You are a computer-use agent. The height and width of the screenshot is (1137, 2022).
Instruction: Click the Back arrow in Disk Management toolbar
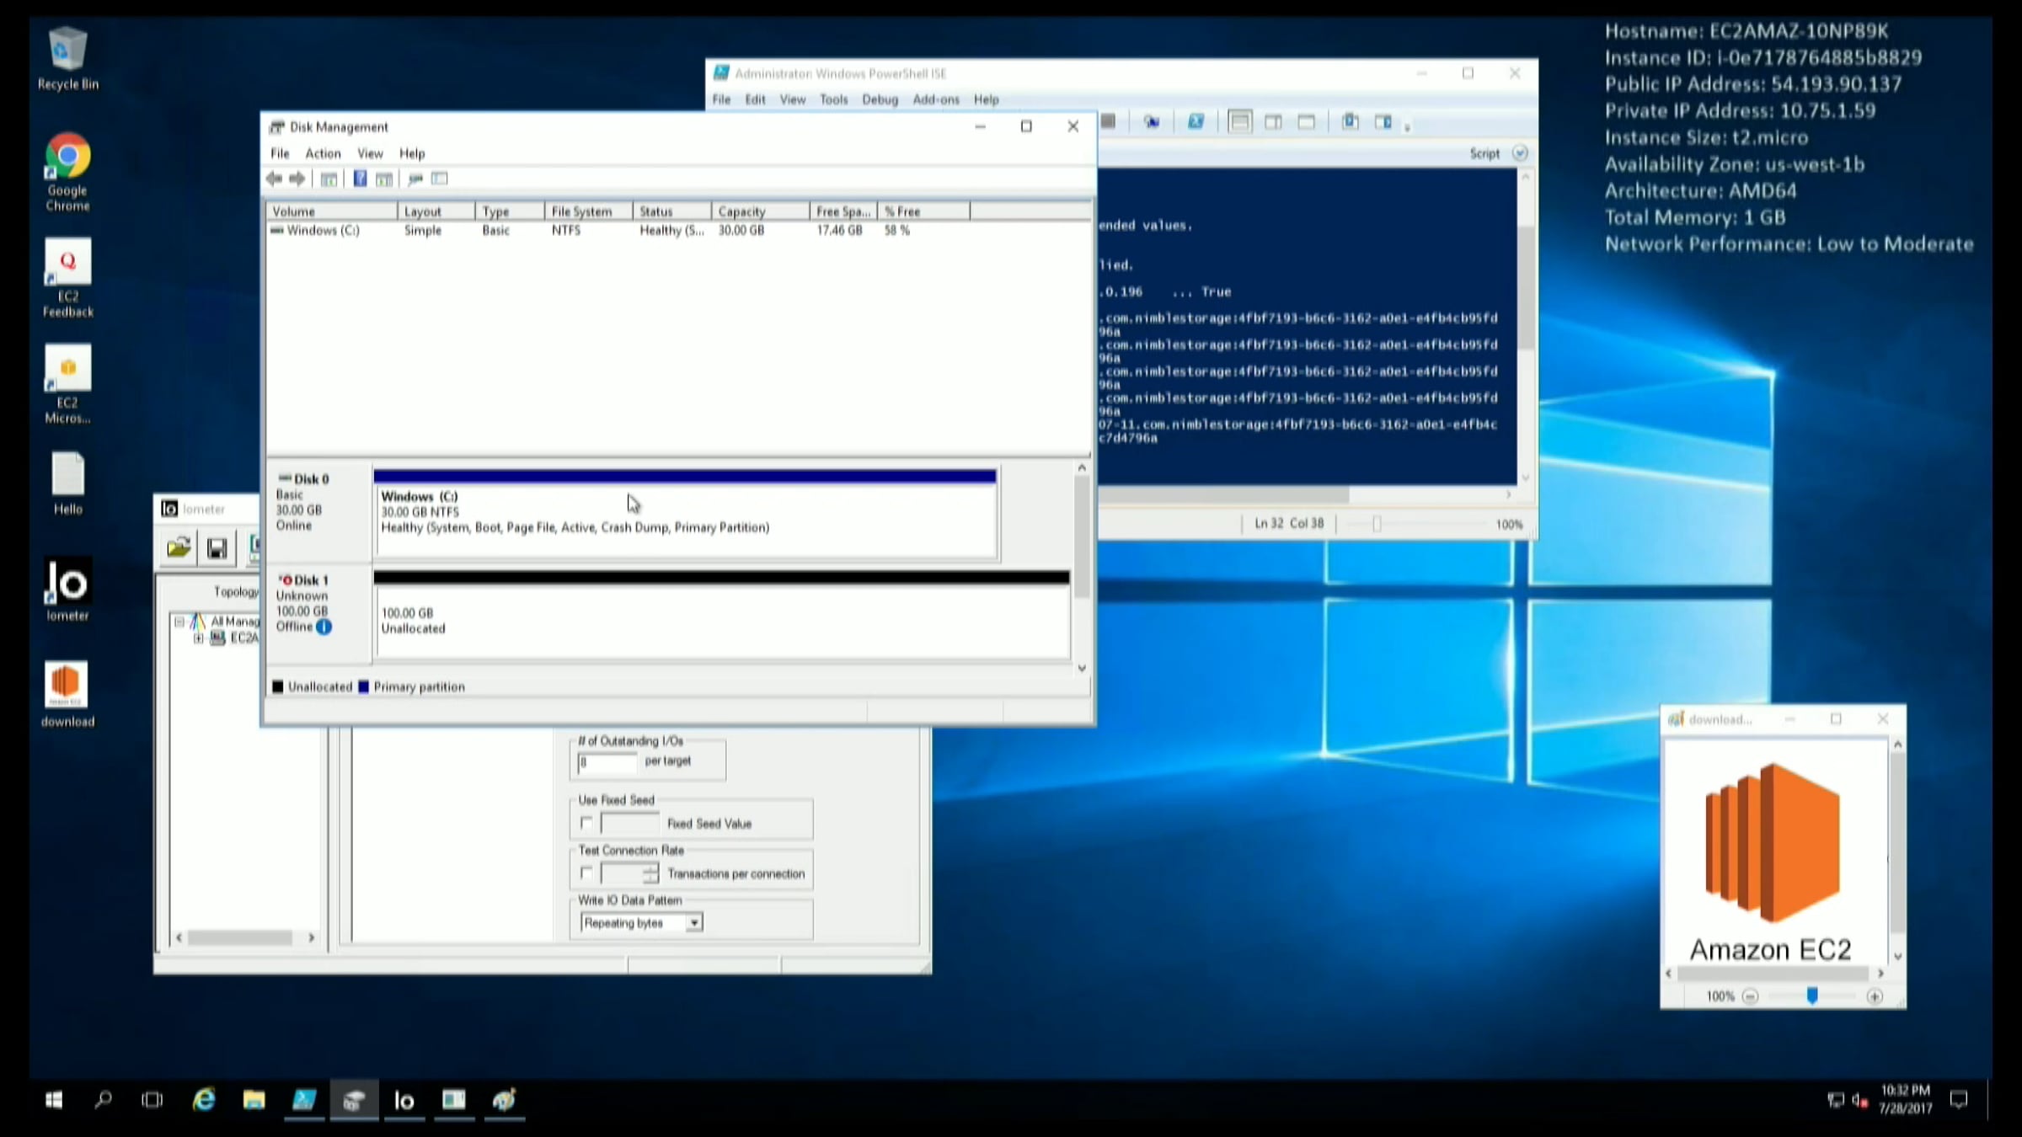[x=274, y=179]
